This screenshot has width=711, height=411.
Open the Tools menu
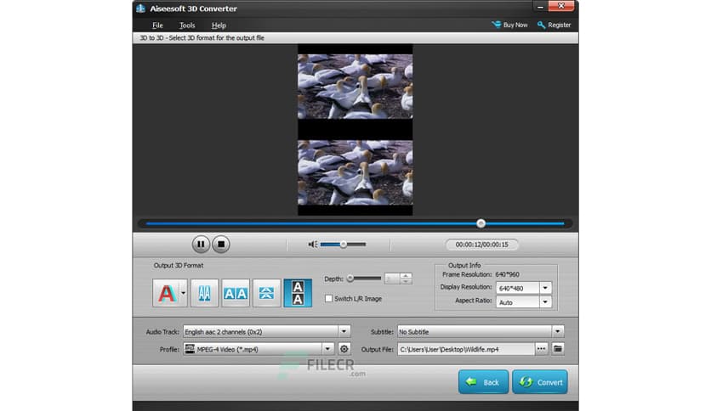(x=187, y=25)
